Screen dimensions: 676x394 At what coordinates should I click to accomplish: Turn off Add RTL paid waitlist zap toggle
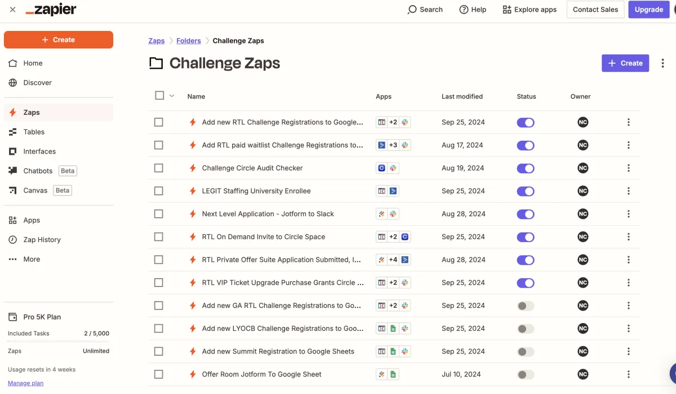point(526,145)
